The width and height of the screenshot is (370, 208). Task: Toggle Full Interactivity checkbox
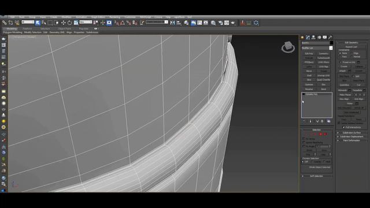343,127
